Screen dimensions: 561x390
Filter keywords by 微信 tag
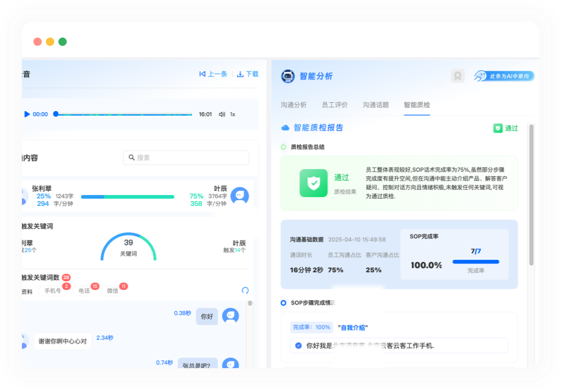(113, 290)
